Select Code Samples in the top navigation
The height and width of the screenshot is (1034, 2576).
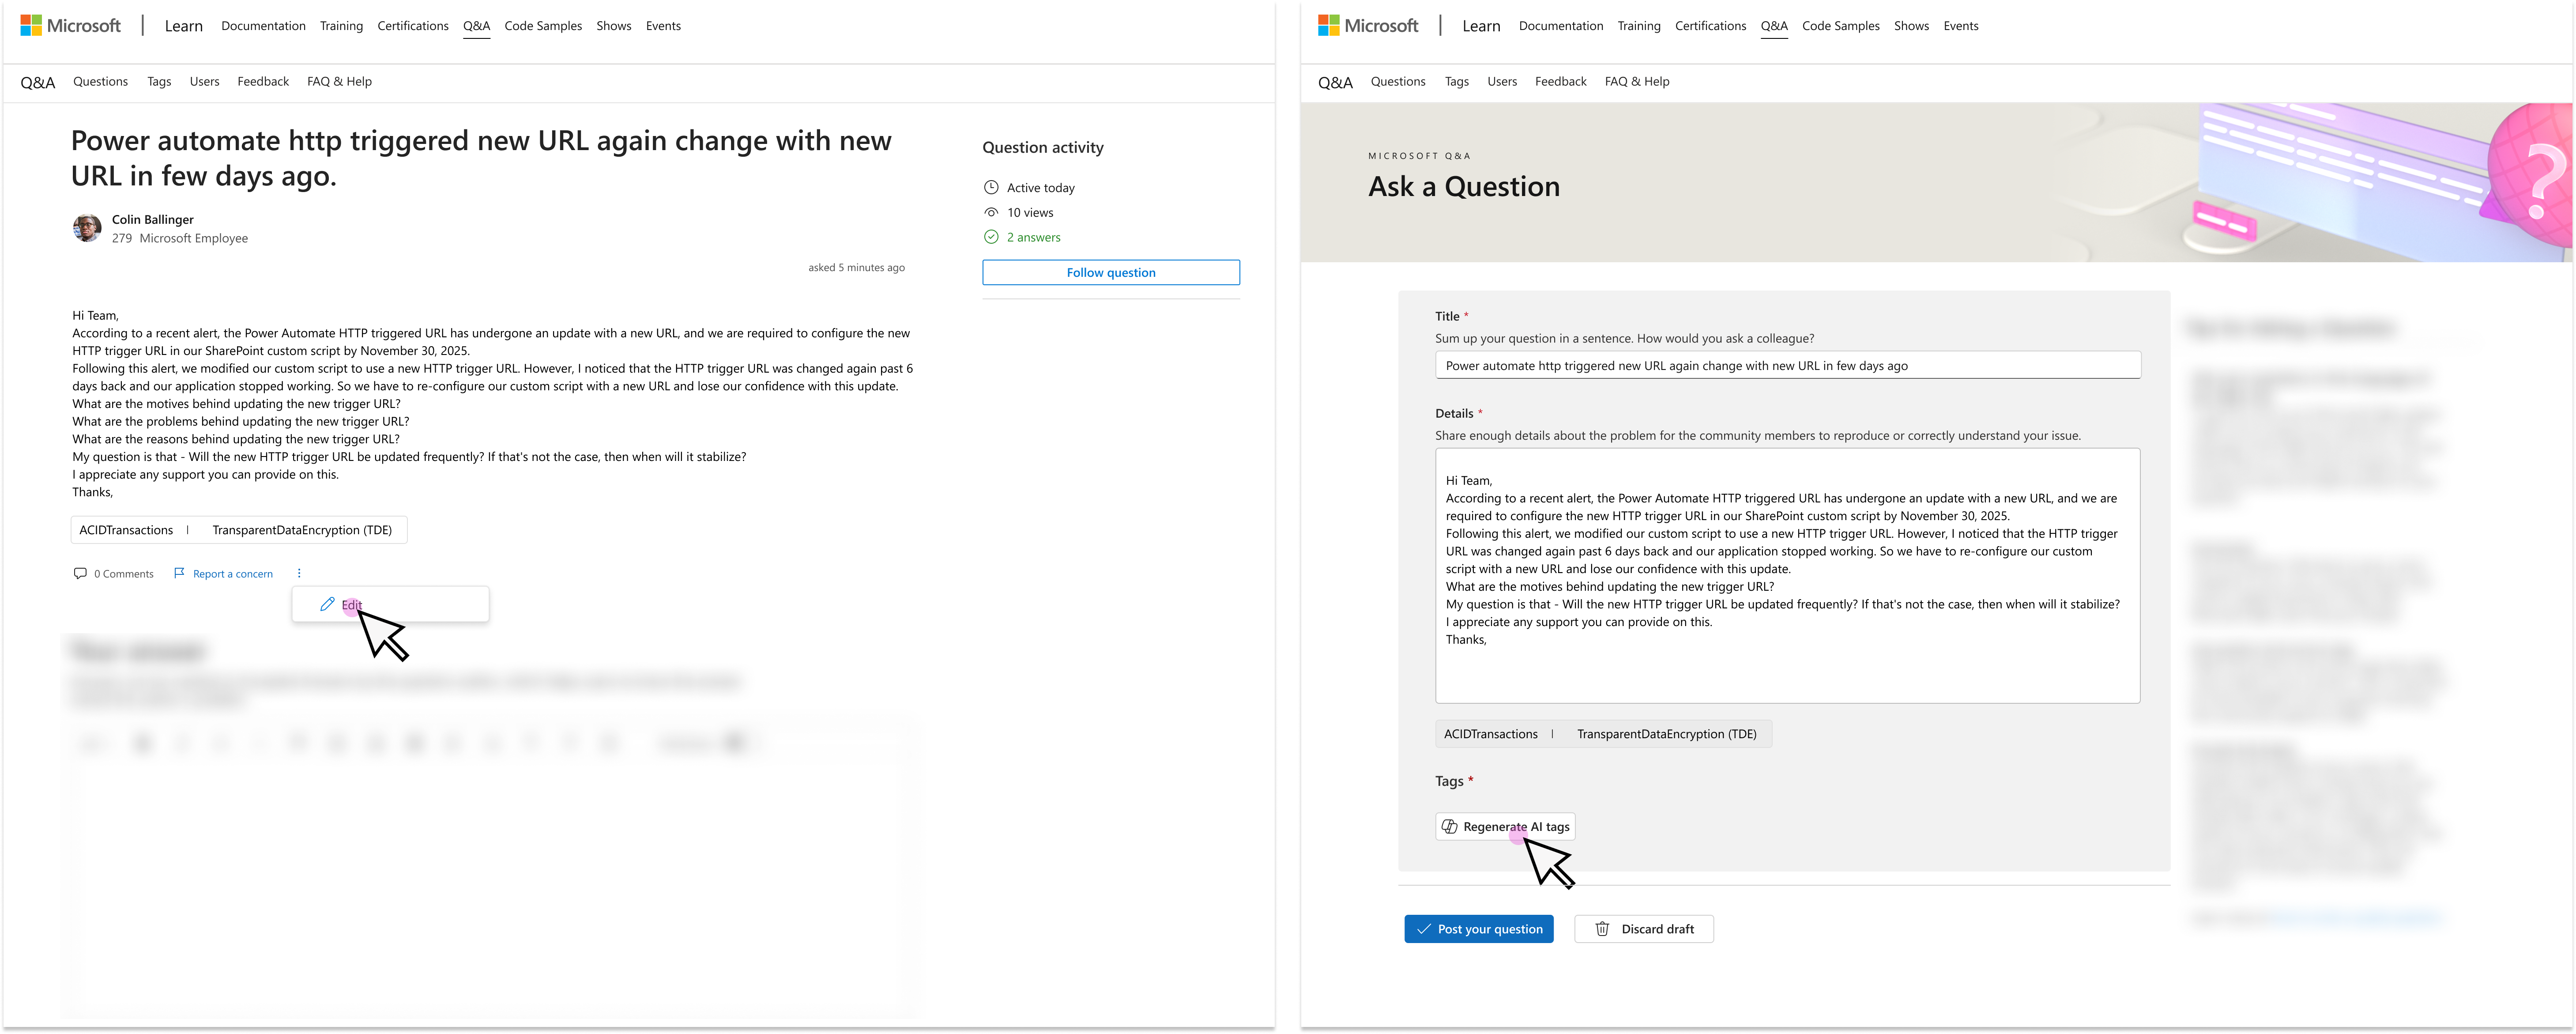coord(542,25)
